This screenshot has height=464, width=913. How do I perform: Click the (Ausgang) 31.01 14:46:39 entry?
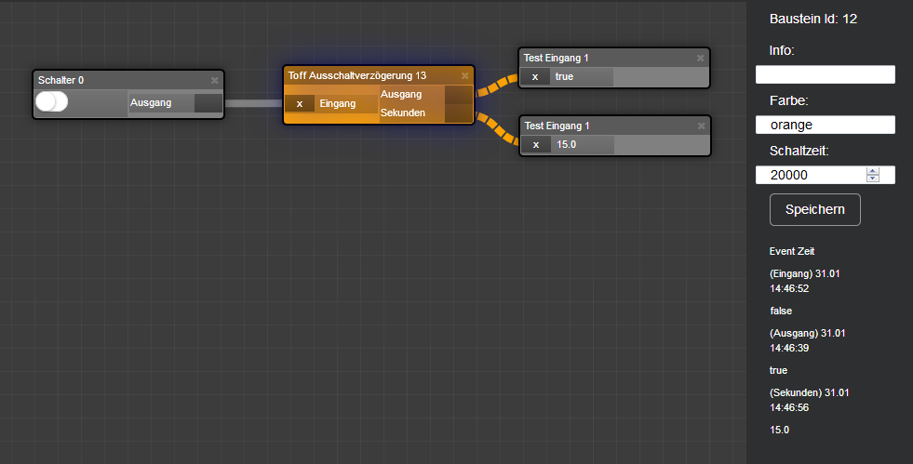(808, 340)
